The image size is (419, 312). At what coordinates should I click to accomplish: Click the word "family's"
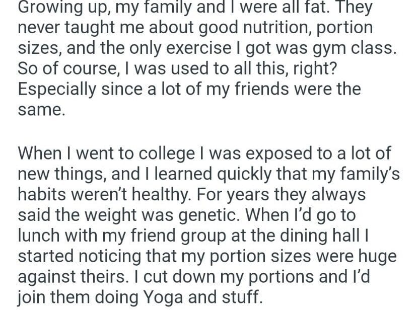[364, 173]
